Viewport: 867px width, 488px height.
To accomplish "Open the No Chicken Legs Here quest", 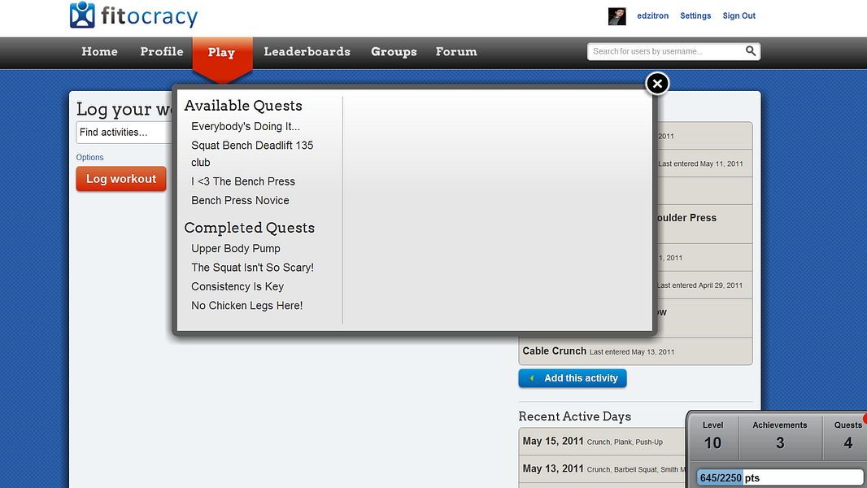I will pos(246,306).
